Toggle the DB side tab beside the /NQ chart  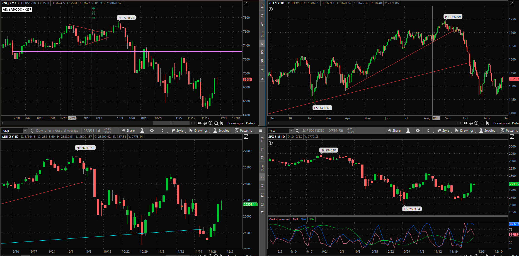[262, 61]
